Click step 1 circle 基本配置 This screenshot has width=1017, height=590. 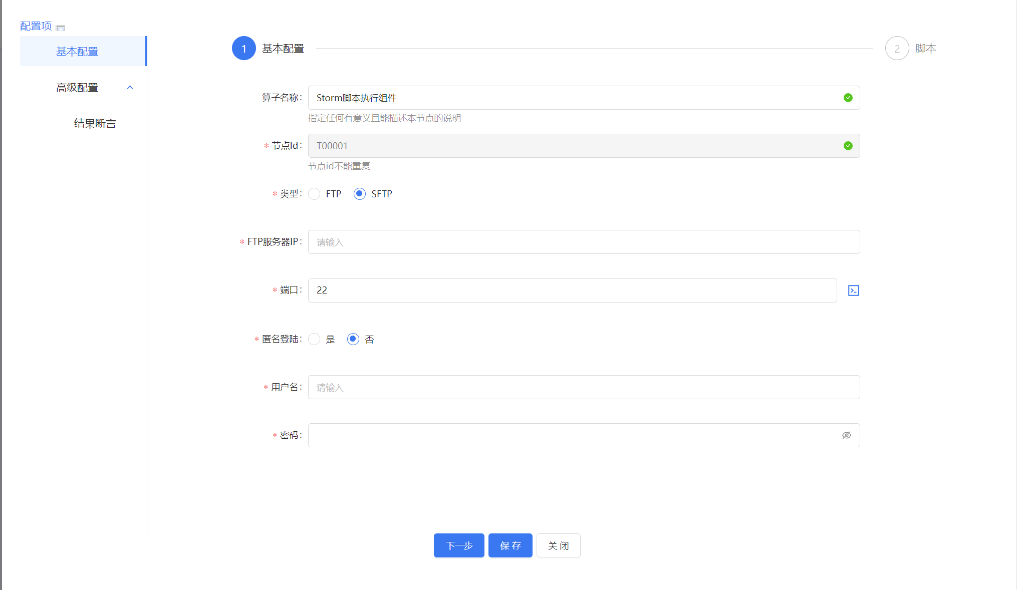(x=244, y=49)
